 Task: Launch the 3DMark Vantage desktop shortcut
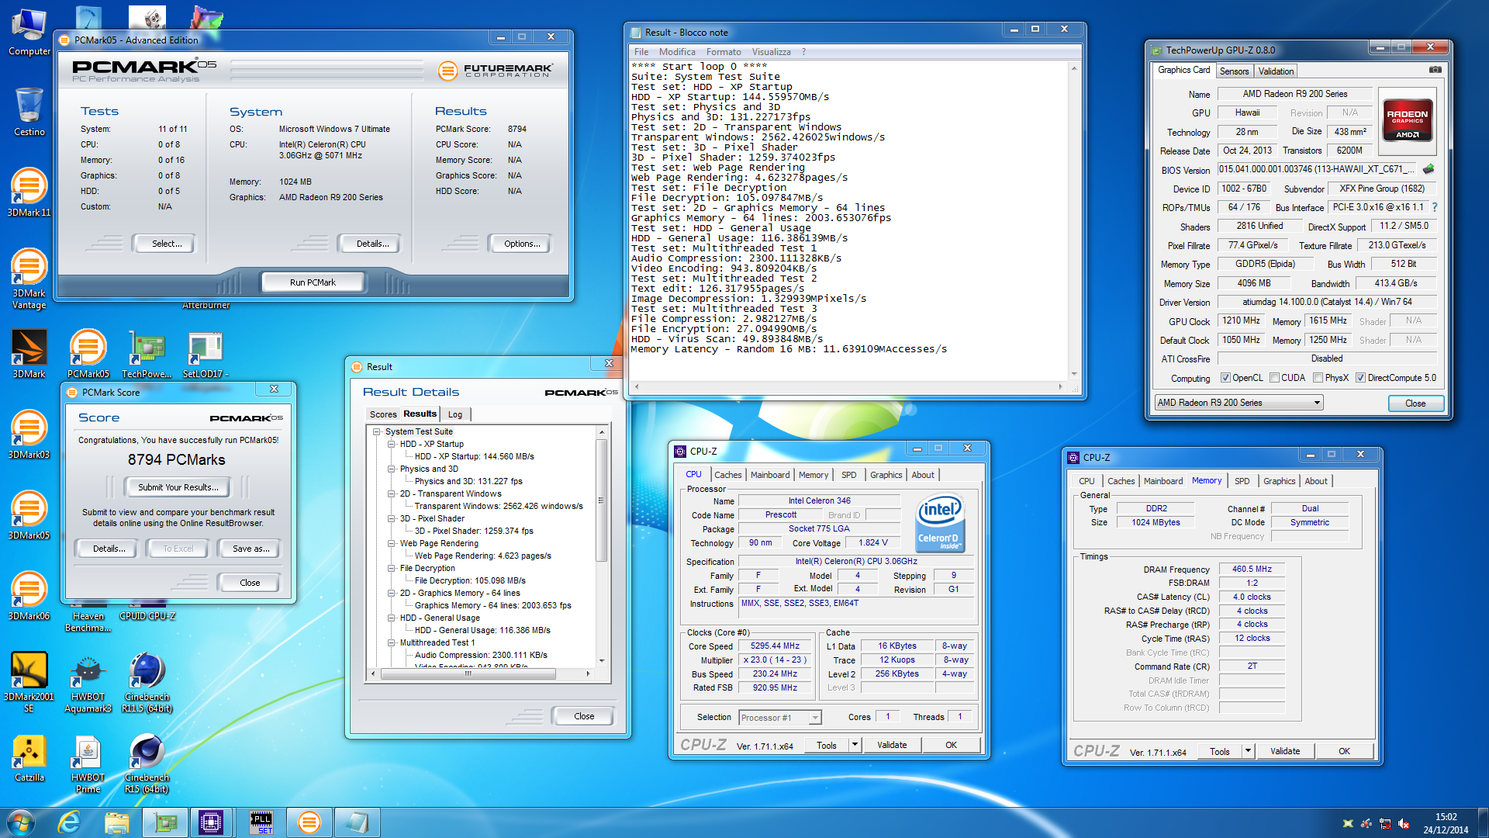29,278
